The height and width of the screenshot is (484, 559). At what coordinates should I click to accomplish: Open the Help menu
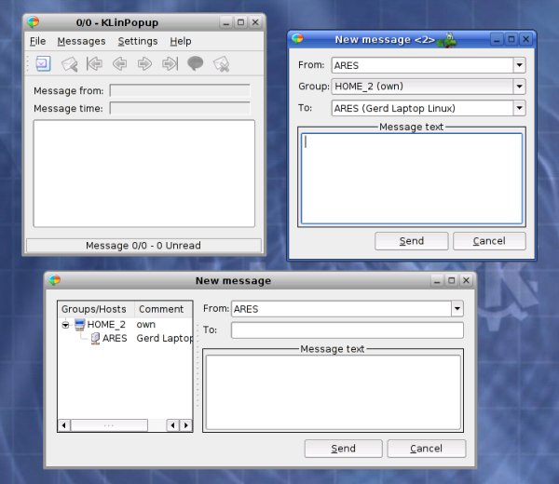click(x=181, y=41)
